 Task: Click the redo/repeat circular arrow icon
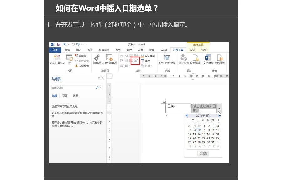73,44
